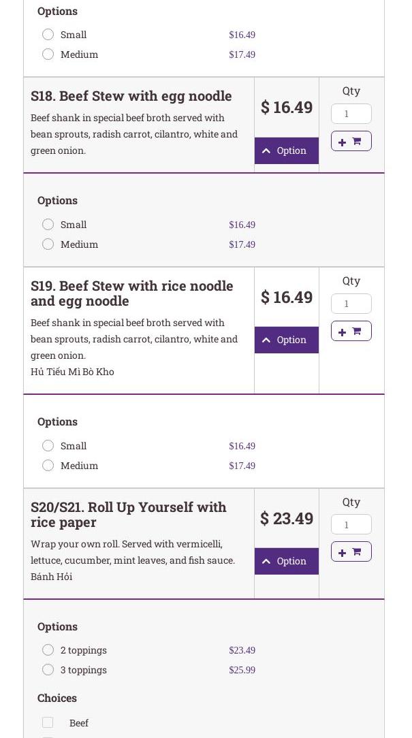
Task: Click the S19 Beef Stew item title
Action: tap(132, 293)
